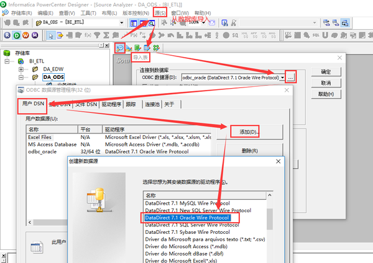Select DataDirect 7.1 Oracle Wire Protocol driver
The image size is (373, 263).
pyautogui.click(x=186, y=218)
